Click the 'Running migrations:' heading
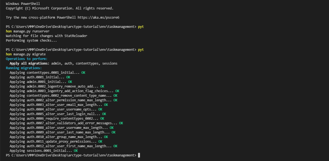Viewport: 329px width, 161px height. pos(24,68)
